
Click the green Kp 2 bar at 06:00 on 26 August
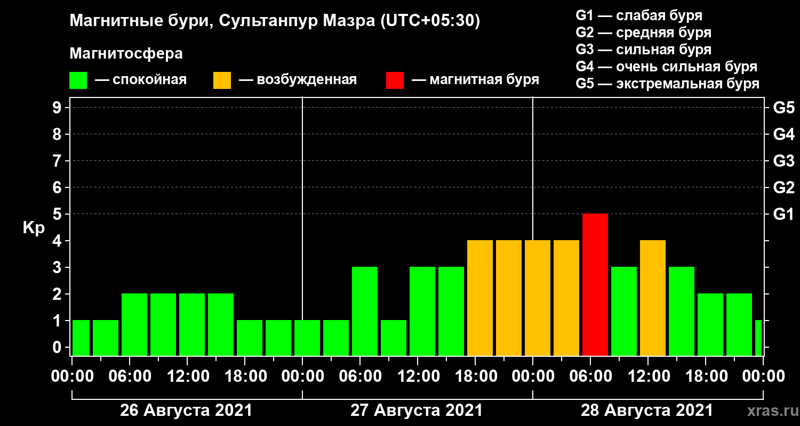[134, 324]
